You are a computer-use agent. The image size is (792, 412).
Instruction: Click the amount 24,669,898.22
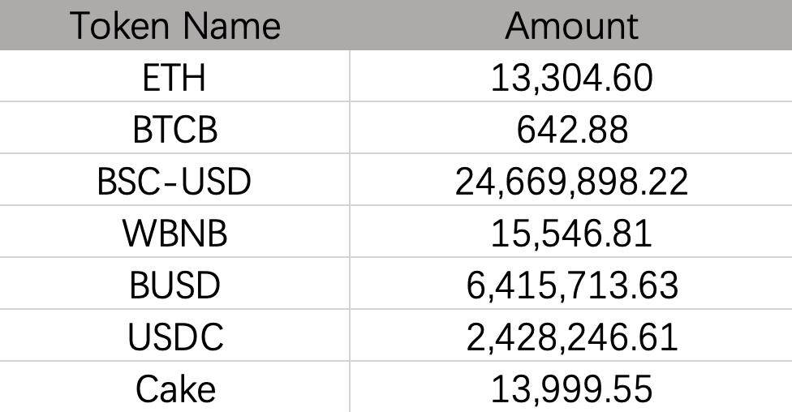[x=571, y=181]
